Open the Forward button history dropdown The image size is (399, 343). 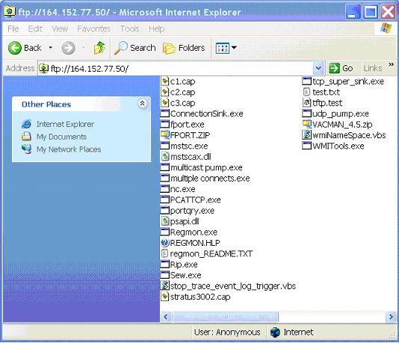click(x=83, y=48)
